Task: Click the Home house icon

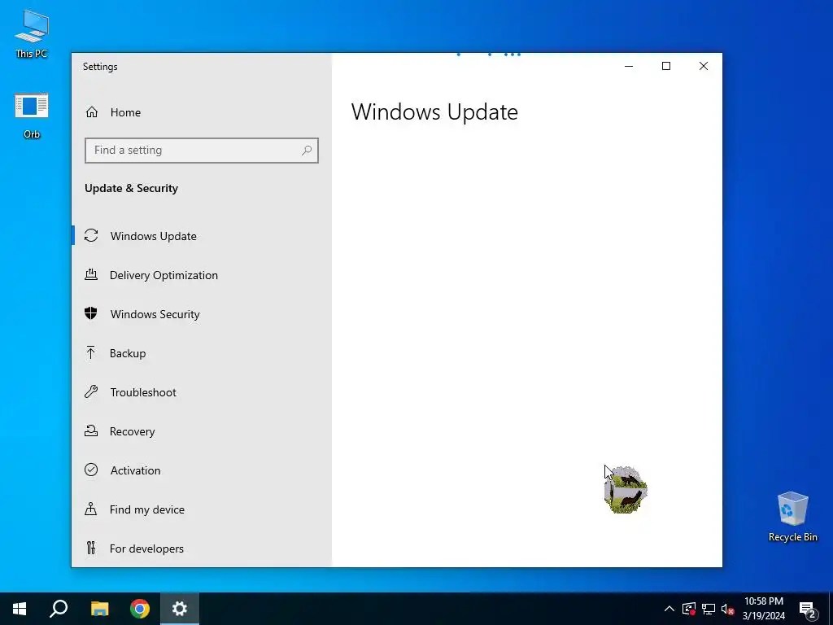Action: (x=92, y=112)
